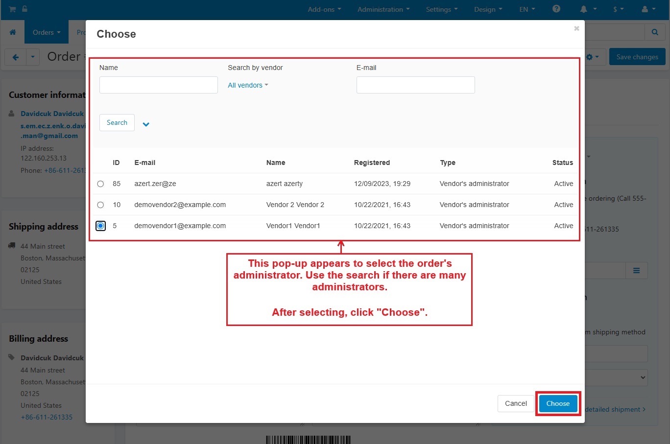This screenshot has width=670, height=444.
Task: Click the blue Choose button
Action: [558, 403]
